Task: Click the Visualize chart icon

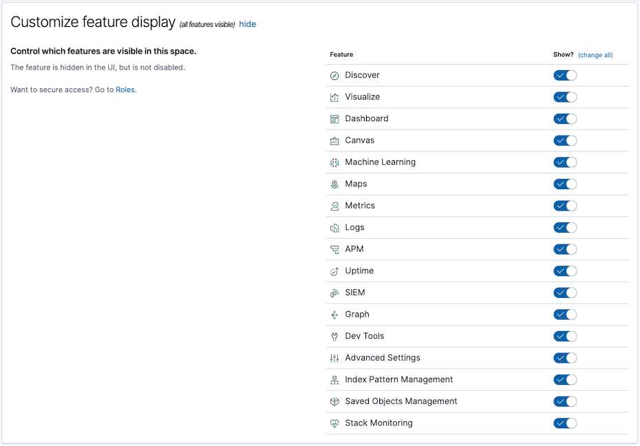Action: (334, 97)
